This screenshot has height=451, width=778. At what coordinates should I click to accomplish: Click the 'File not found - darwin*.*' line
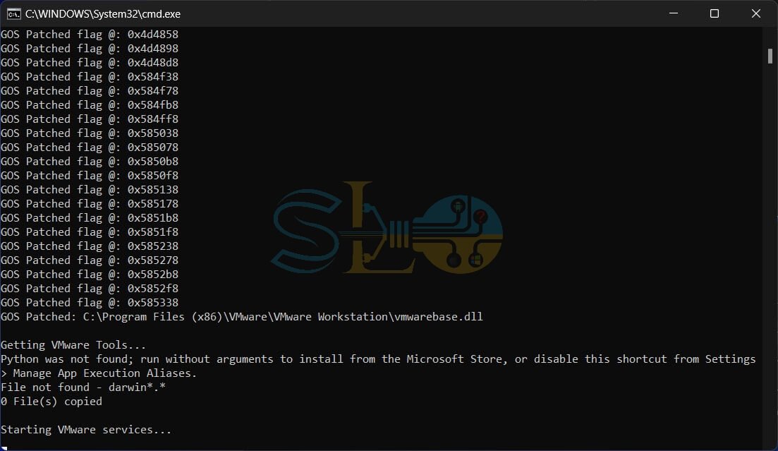pos(83,387)
